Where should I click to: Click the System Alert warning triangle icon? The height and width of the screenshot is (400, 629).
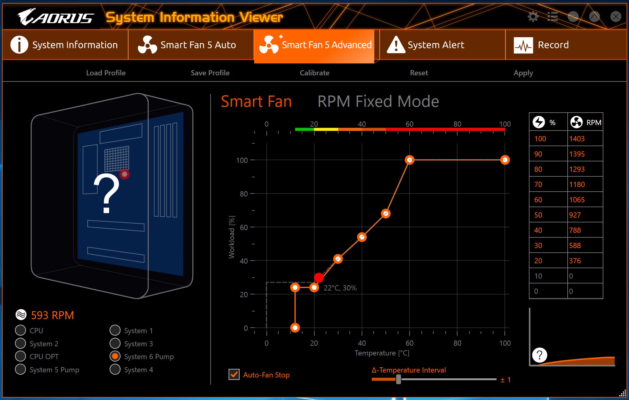(396, 45)
